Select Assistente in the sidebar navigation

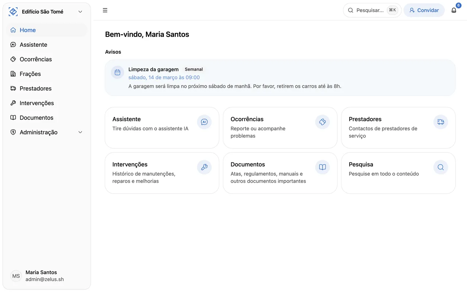point(34,45)
